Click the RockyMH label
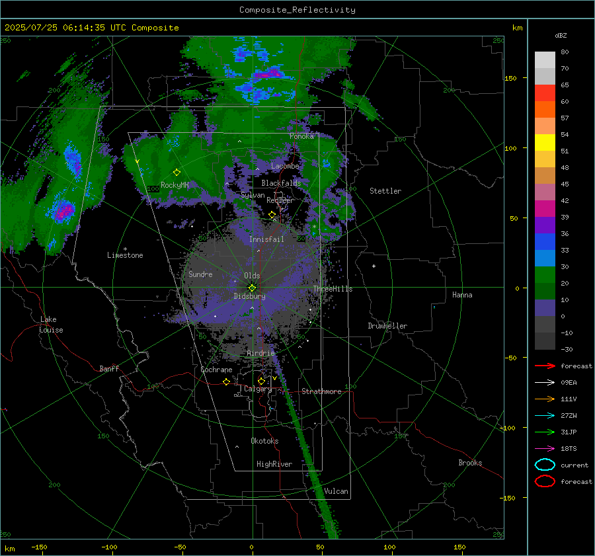Screen dimensions: 595x556 pos(175,185)
